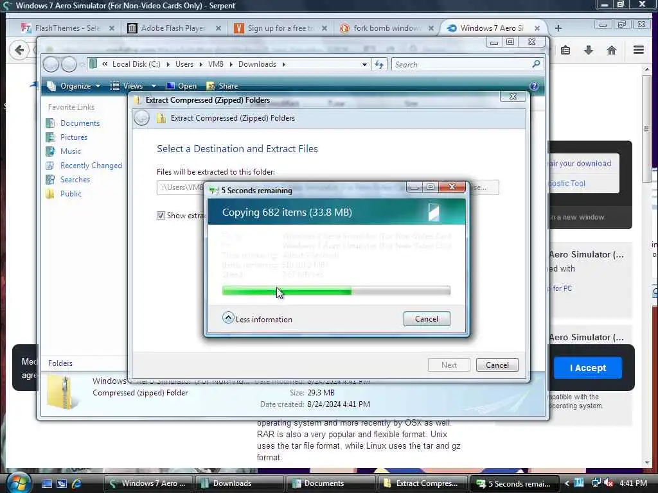This screenshot has height=493, width=658.
Task: Open the Windows Start orb
Action: [17, 483]
